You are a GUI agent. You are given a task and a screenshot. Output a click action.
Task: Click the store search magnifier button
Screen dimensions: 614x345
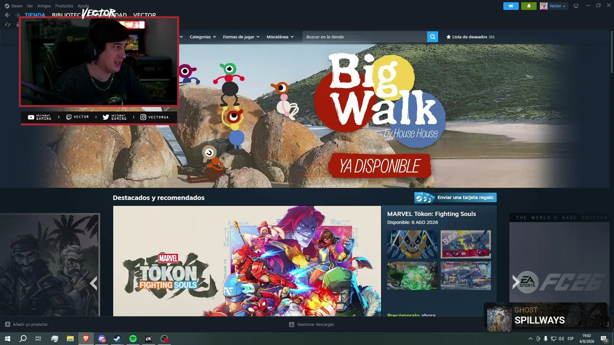coord(433,37)
